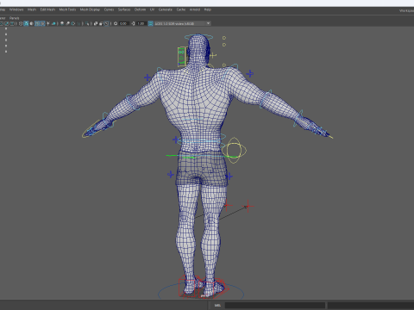Click X-ray active components icon

pos(101,23)
